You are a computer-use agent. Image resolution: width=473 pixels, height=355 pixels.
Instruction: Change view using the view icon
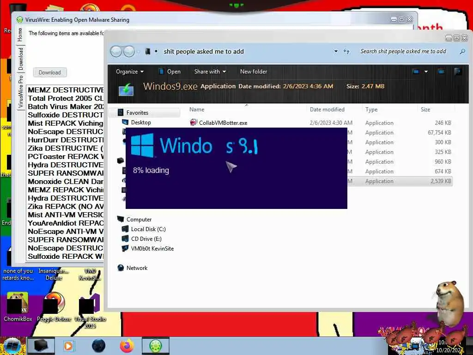pos(416,72)
